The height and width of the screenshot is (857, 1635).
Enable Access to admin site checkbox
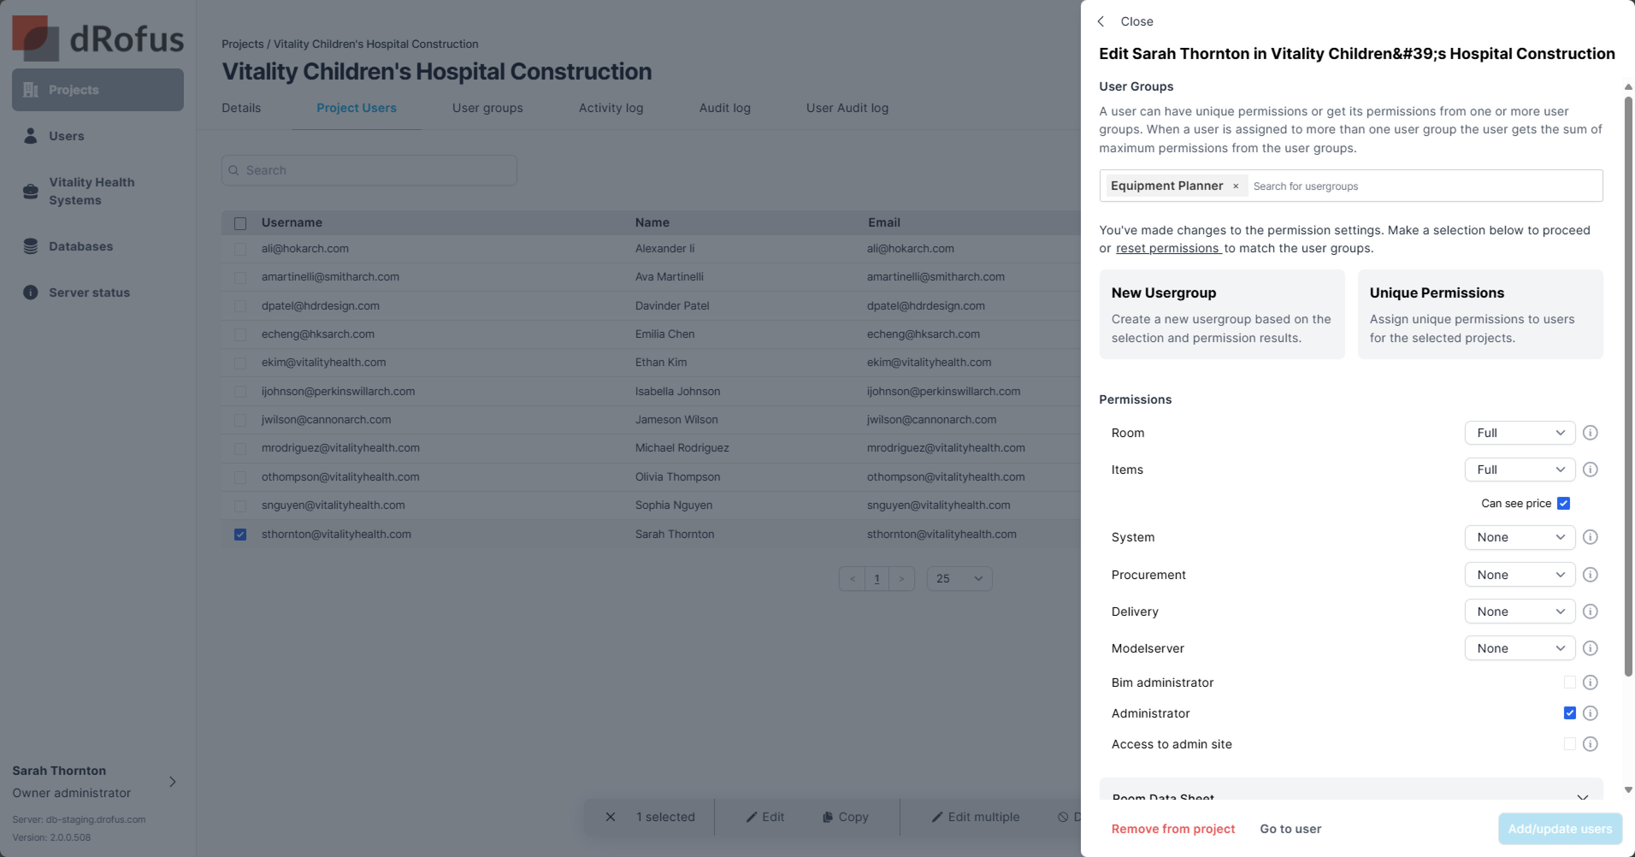(1570, 744)
